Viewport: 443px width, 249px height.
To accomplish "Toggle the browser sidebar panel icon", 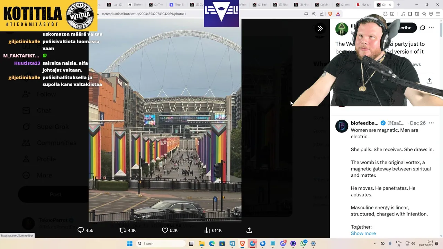I will point(410,14).
